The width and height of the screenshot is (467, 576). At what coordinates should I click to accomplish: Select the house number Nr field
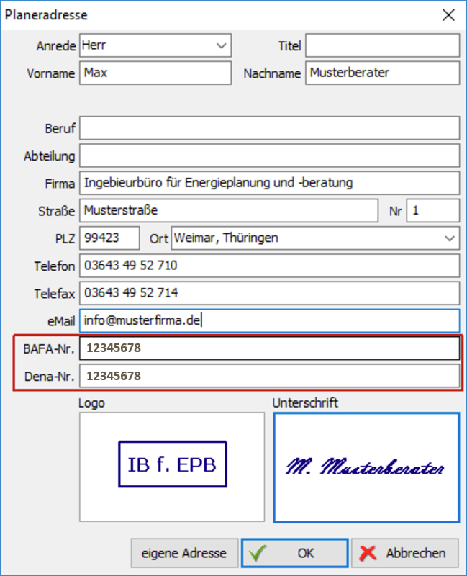click(x=432, y=210)
